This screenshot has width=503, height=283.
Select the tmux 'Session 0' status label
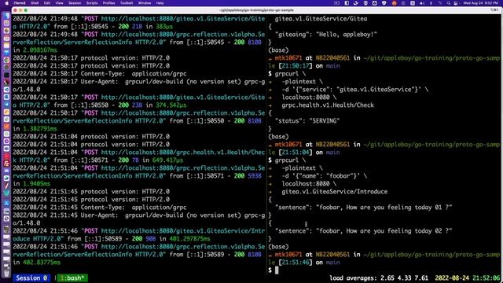(x=31, y=278)
